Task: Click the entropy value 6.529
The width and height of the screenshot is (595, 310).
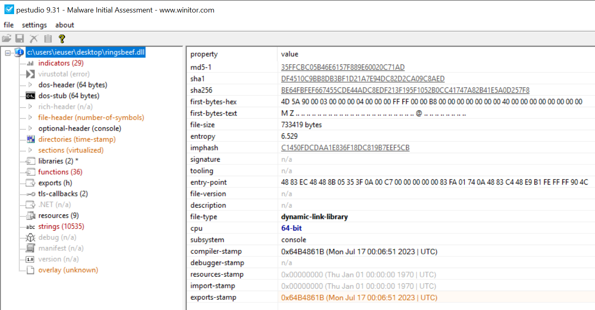Action: click(289, 136)
